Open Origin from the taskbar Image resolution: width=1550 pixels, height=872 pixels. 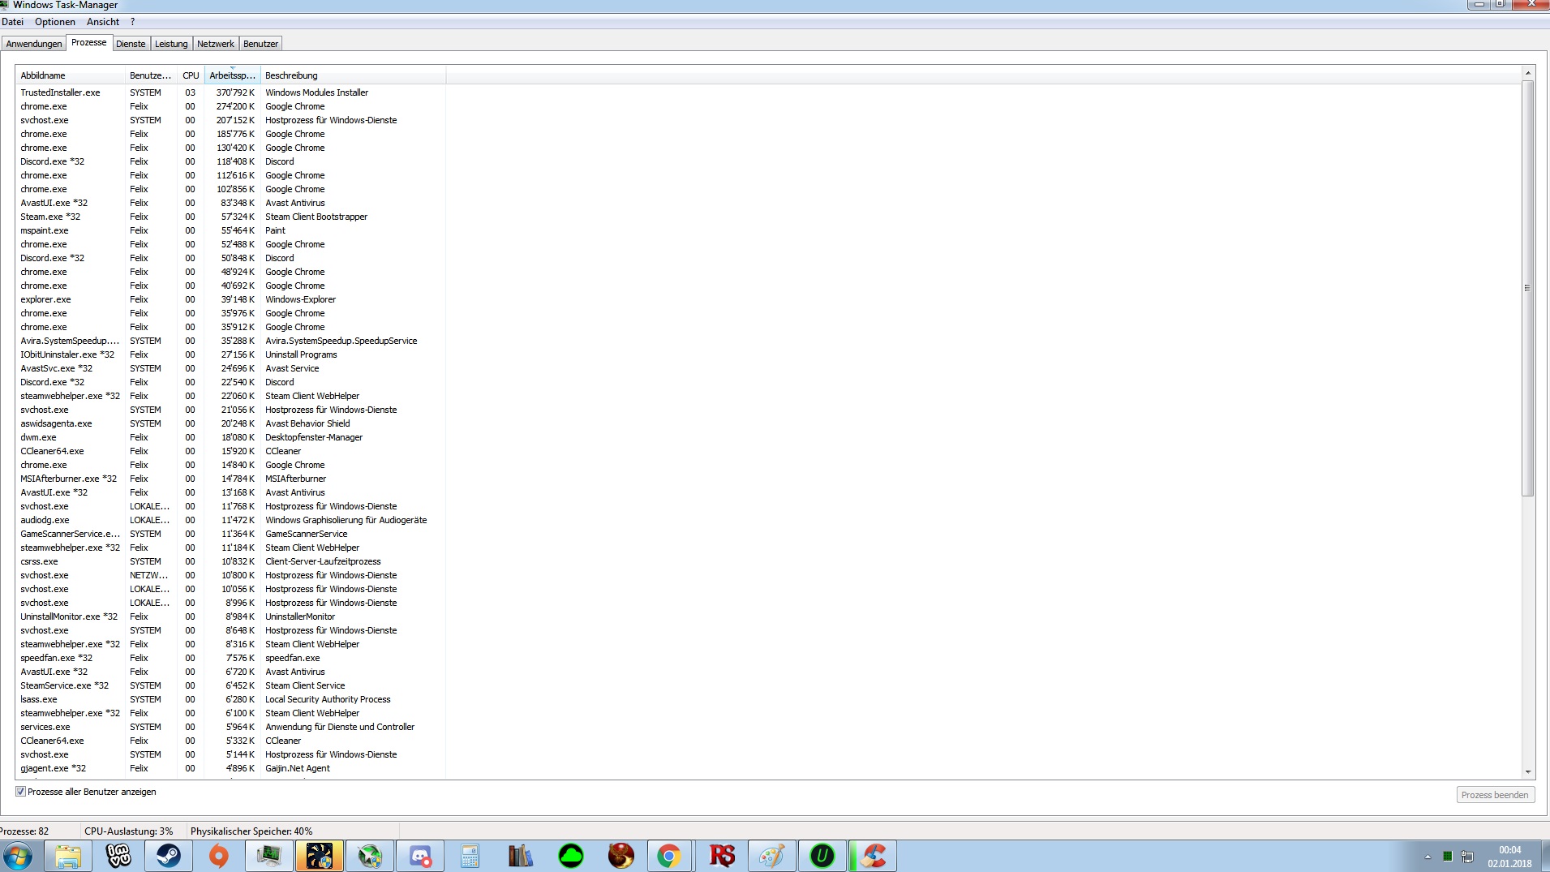(x=219, y=856)
